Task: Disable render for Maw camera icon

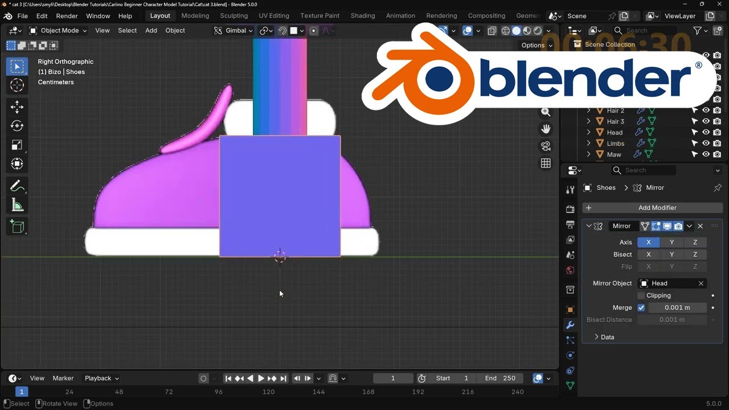Action: point(717,154)
